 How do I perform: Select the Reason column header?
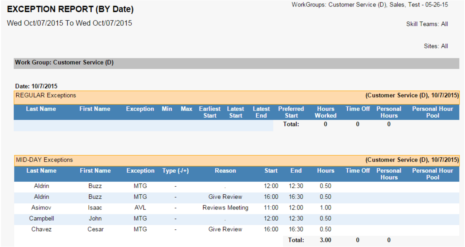click(225, 171)
